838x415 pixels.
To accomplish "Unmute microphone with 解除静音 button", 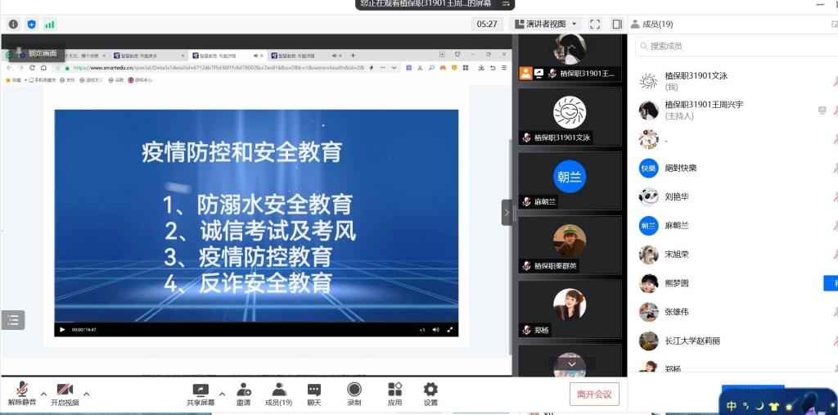I will coord(22,394).
